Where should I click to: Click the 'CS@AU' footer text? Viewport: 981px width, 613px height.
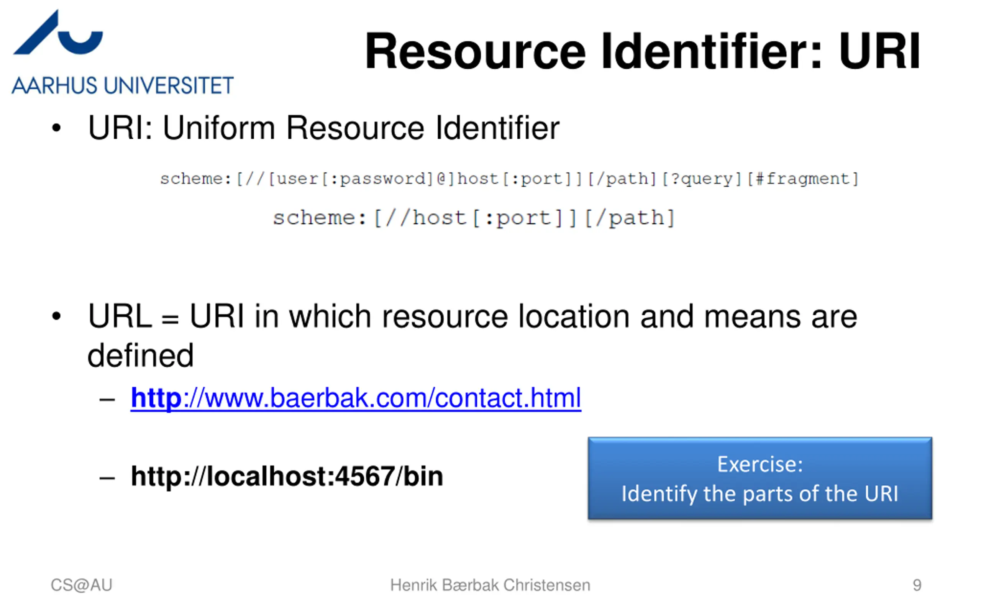tap(81, 585)
